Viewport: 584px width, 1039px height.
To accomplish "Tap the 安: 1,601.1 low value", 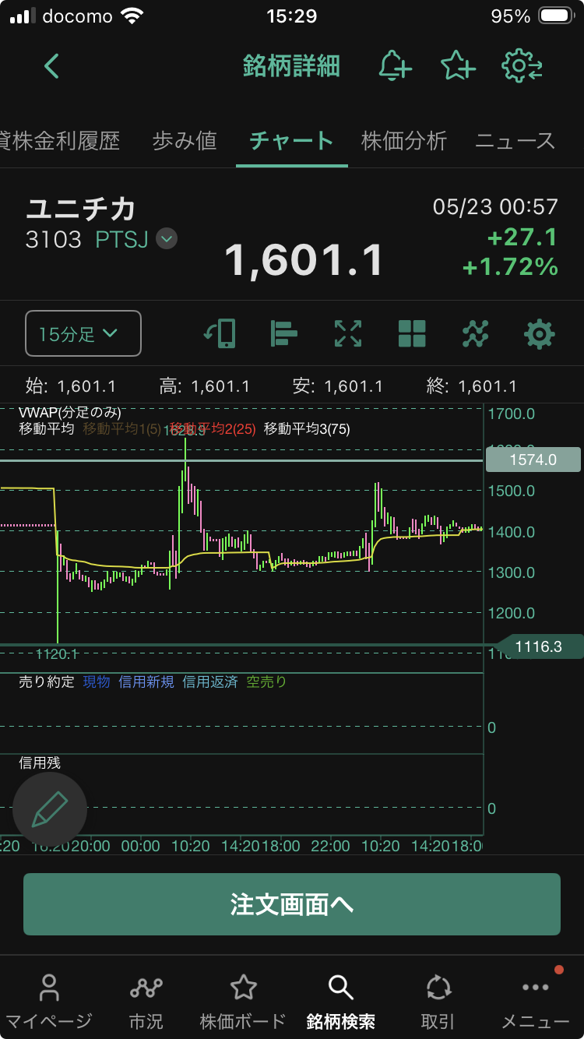I will pyautogui.click(x=338, y=386).
